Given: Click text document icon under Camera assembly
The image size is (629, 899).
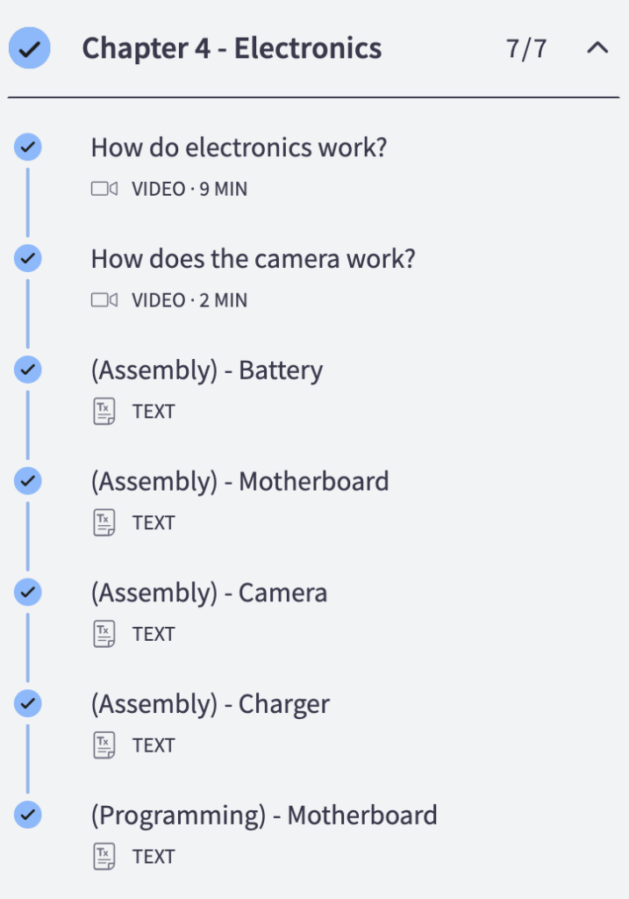Looking at the screenshot, I should (104, 634).
